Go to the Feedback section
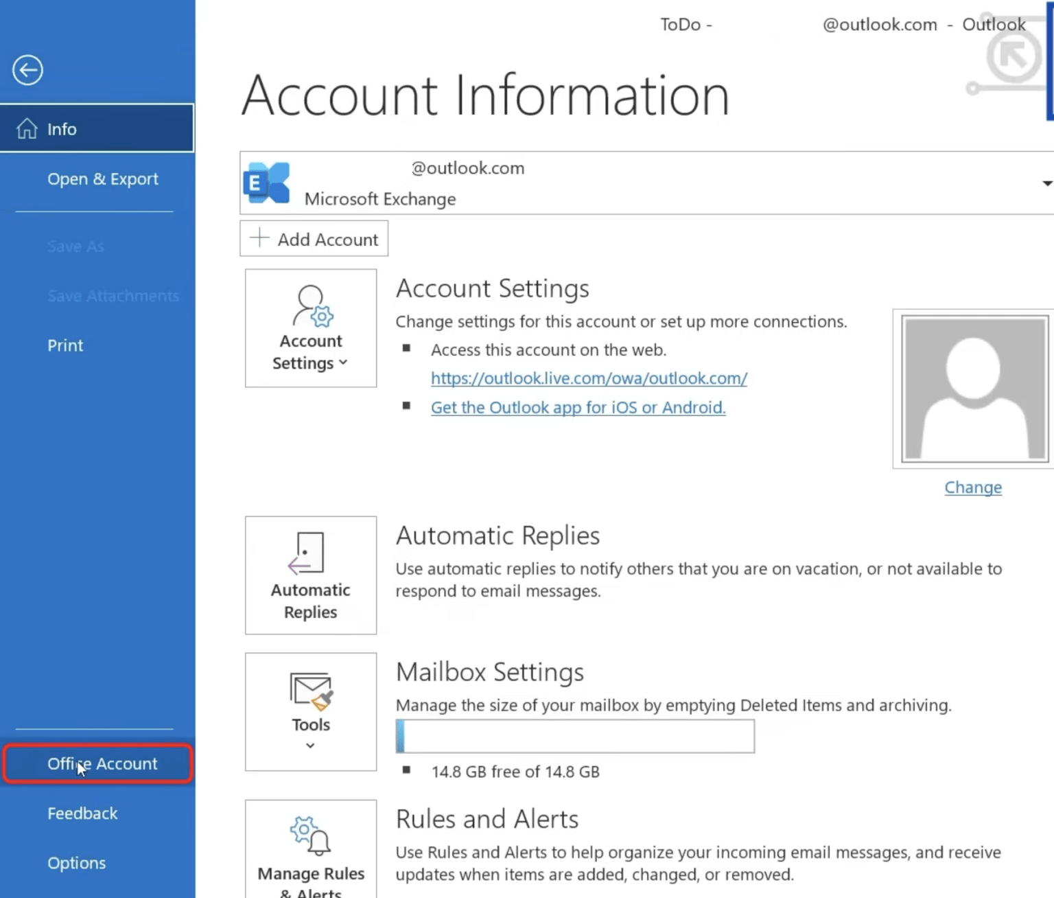1054x898 pixels. pyautogui.click(x=82, y=813)
